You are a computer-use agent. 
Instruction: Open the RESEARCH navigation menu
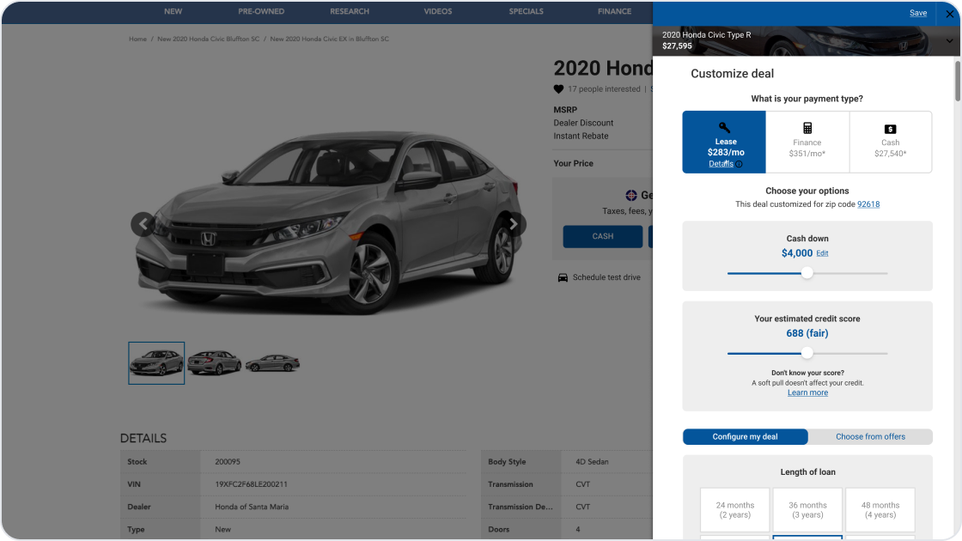coord(349,11)
